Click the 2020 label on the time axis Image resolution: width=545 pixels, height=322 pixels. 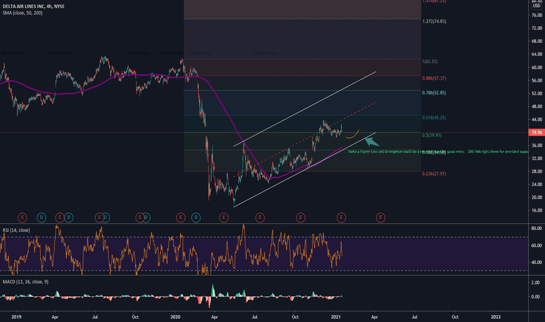pyautogui.click(x=175, y=317)
